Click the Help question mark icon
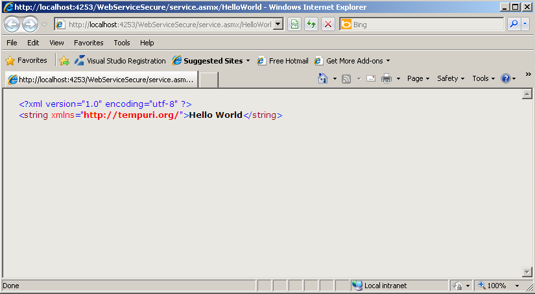The width and height of the screenshot is (535, 294). tap(505, 79)
